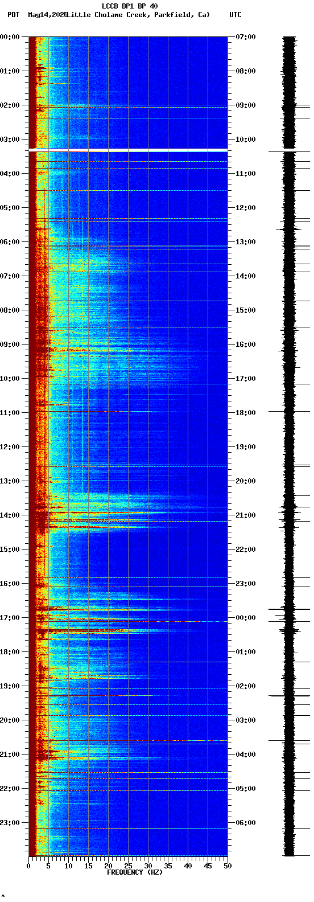Click the white data-gap band after 03:00 PDT
314x902 pixels.
(x=128, y=150)
